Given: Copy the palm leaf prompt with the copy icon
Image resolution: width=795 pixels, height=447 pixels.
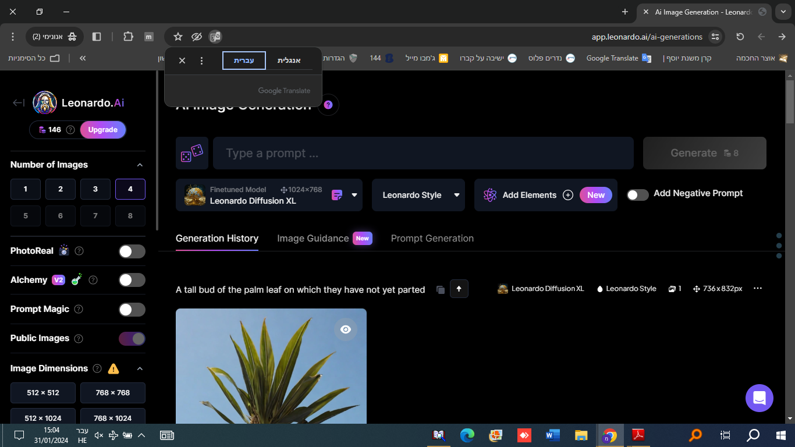Looking at the screenshot, I should click(441, 289).
